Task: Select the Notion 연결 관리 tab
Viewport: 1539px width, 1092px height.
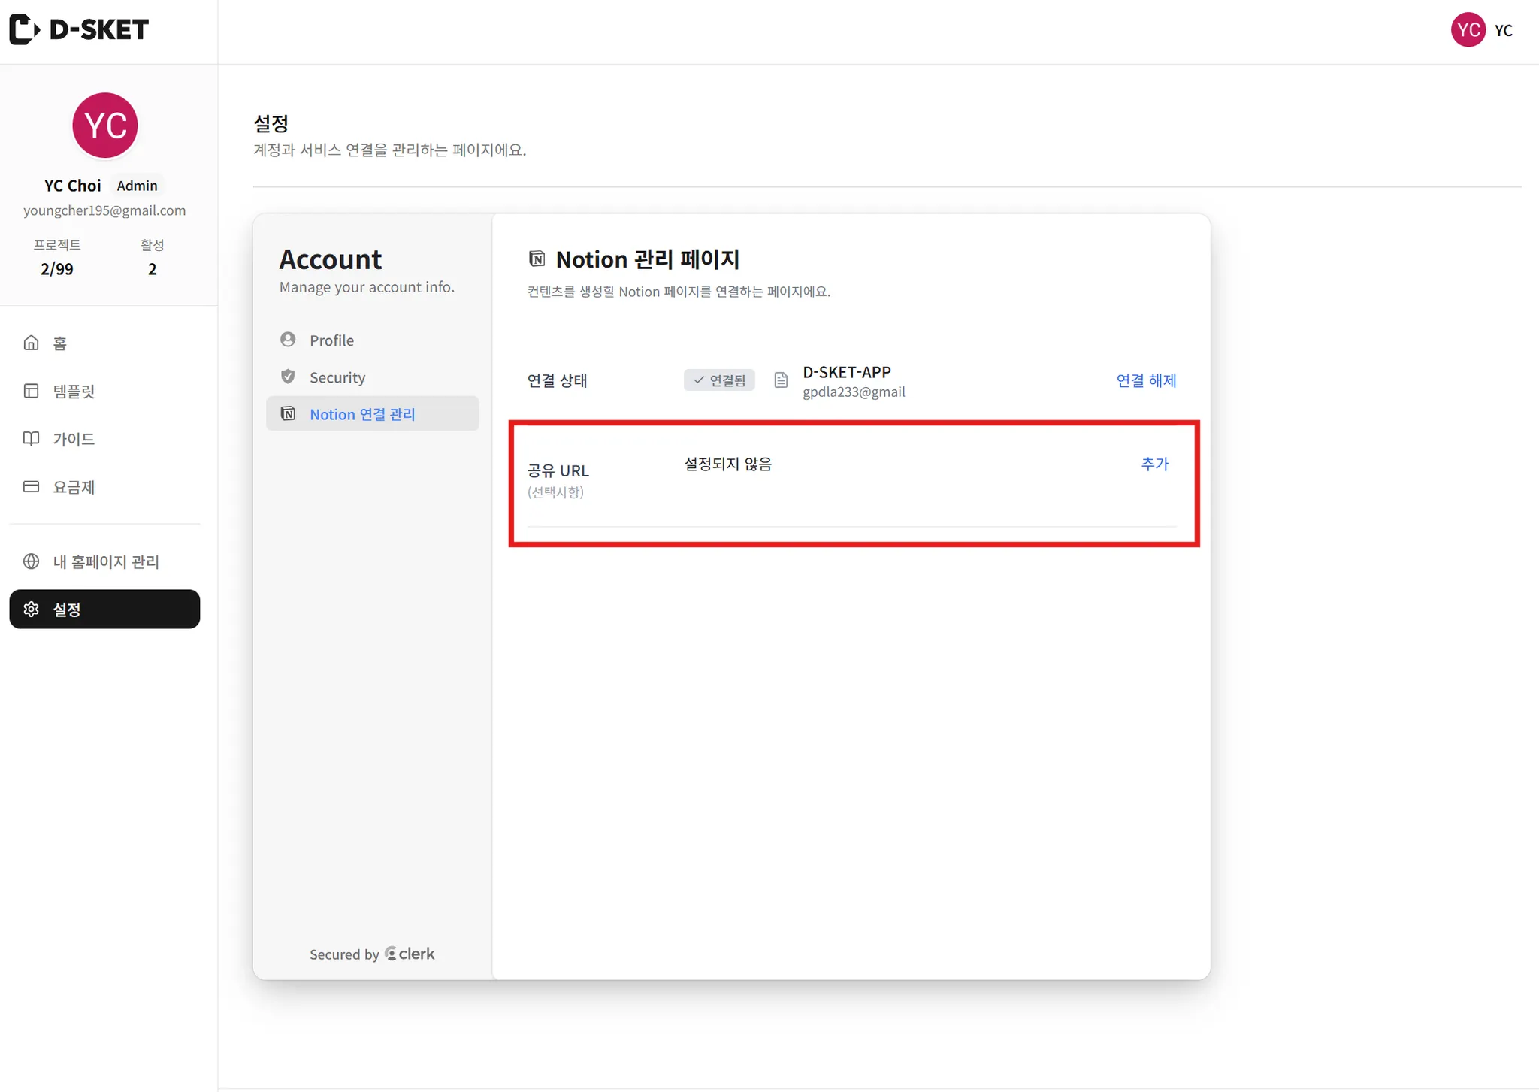Action: 361,414
